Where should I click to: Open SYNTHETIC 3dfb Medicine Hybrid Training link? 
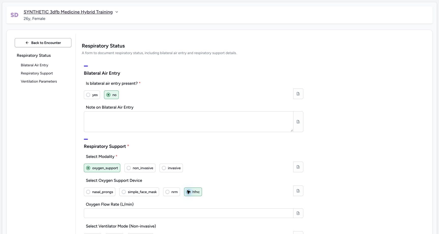pos(68,12)
